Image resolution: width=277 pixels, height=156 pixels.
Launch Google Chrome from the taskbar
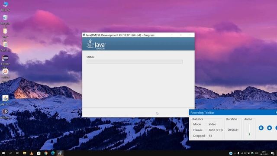click(46, 153)
